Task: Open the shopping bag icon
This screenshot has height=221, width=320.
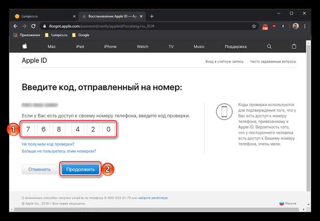Action: tap(294, 47)
